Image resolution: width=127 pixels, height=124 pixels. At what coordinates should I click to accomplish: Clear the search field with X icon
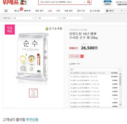tap(84, 2)
